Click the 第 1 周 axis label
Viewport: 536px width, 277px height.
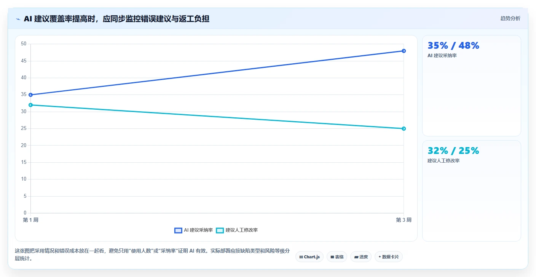tap(30, 220)
